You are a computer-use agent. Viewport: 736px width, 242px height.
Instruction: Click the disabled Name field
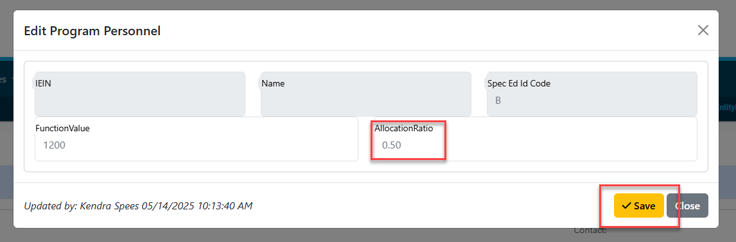365,94
